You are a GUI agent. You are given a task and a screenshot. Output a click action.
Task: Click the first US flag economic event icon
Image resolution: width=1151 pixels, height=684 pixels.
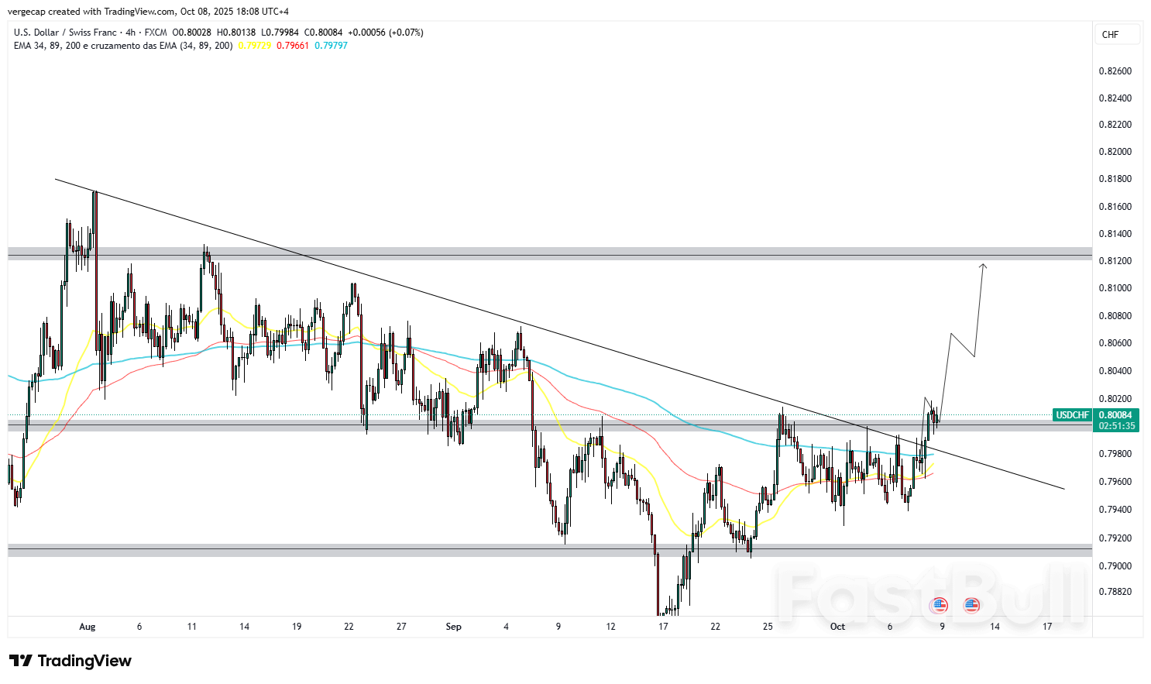[939, 605]
